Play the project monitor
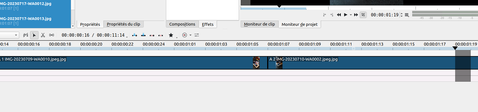The width and height of the screenshot is (478, 112). pyautogui.click(x=346, y=15)
